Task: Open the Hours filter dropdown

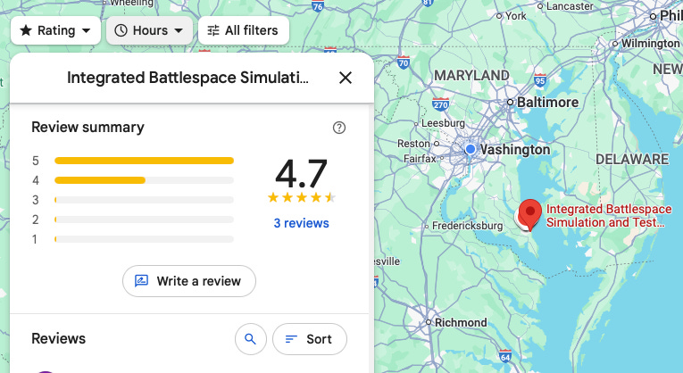Action: (x=149, y=30)
